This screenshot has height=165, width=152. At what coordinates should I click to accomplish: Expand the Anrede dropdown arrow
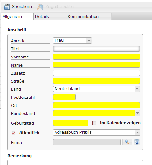89,41
